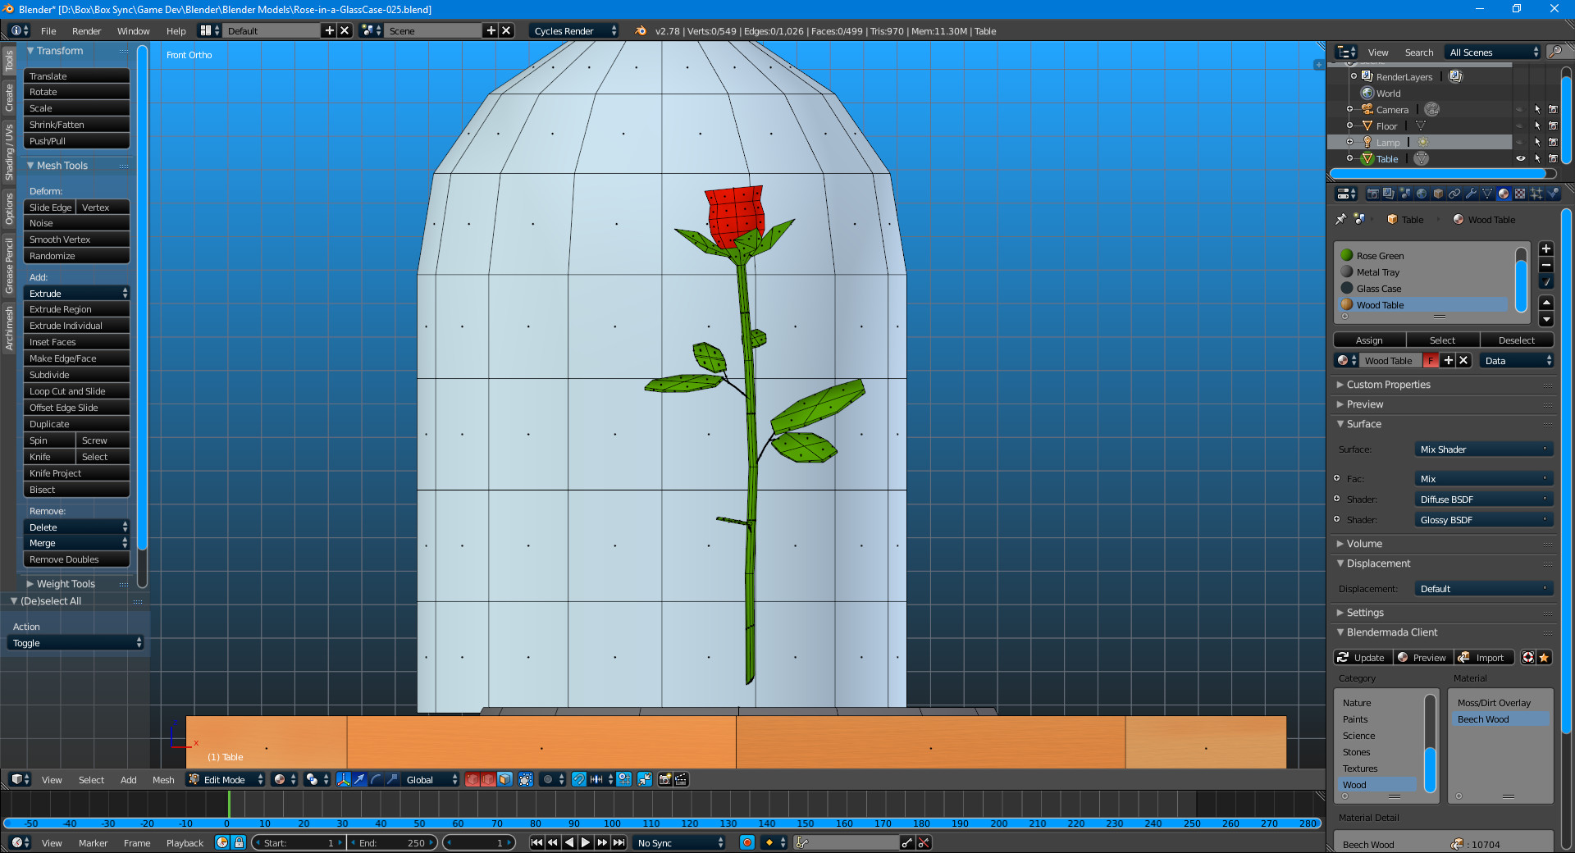This screenshot has width=1575, height=853.
Task: Toggle camera renderability icon for Floor in Outliner
Action: click(1553, 125)
